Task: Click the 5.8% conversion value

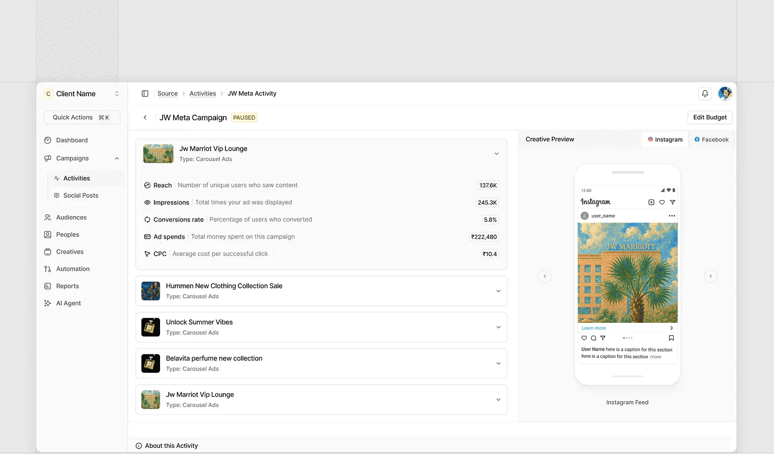Action: click(490, 220)
